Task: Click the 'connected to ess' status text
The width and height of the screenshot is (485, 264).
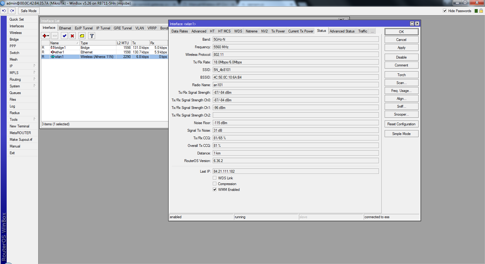Action: pos(377,217)
